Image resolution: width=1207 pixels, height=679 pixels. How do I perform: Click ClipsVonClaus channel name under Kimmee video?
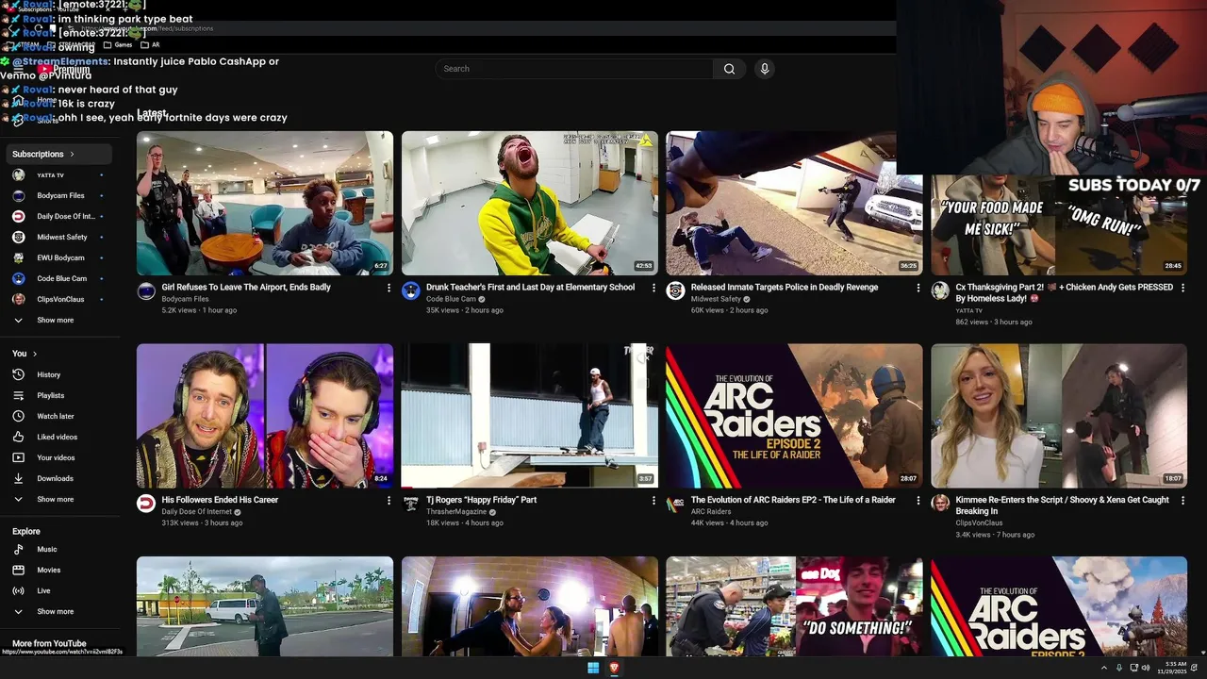[x=979, y=522]
